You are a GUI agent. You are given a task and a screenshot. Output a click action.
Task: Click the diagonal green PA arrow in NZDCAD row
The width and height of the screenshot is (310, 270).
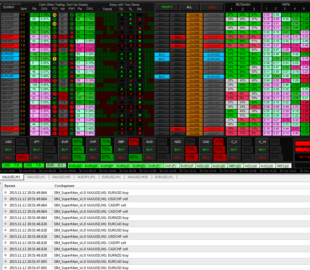[140, 116]
